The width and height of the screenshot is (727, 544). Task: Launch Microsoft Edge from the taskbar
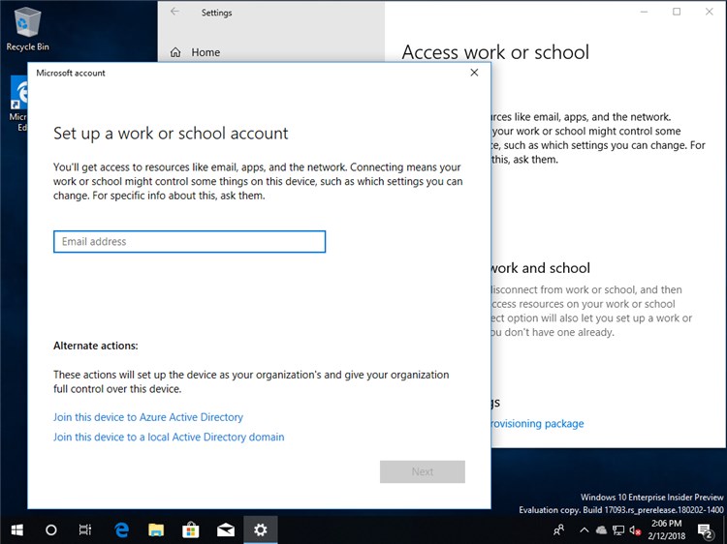click(x=122, y=529)
